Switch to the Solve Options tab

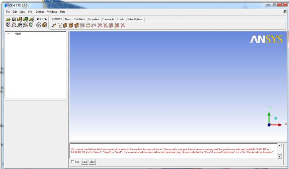[x=135, y=19]
